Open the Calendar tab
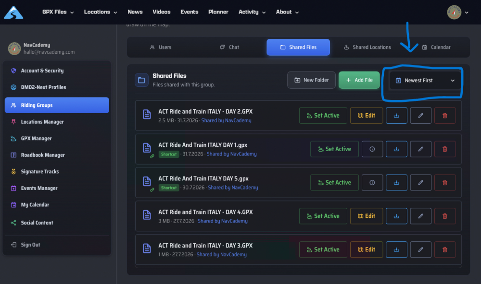The height and width of the screenshot is (284, 481). (x=436, y=47)
